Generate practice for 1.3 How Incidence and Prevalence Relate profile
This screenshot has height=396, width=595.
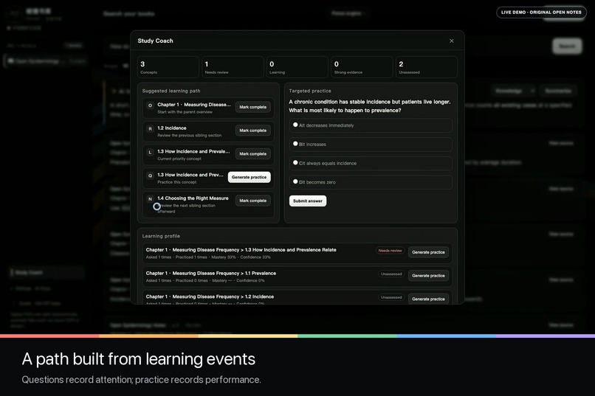[428, 252]
